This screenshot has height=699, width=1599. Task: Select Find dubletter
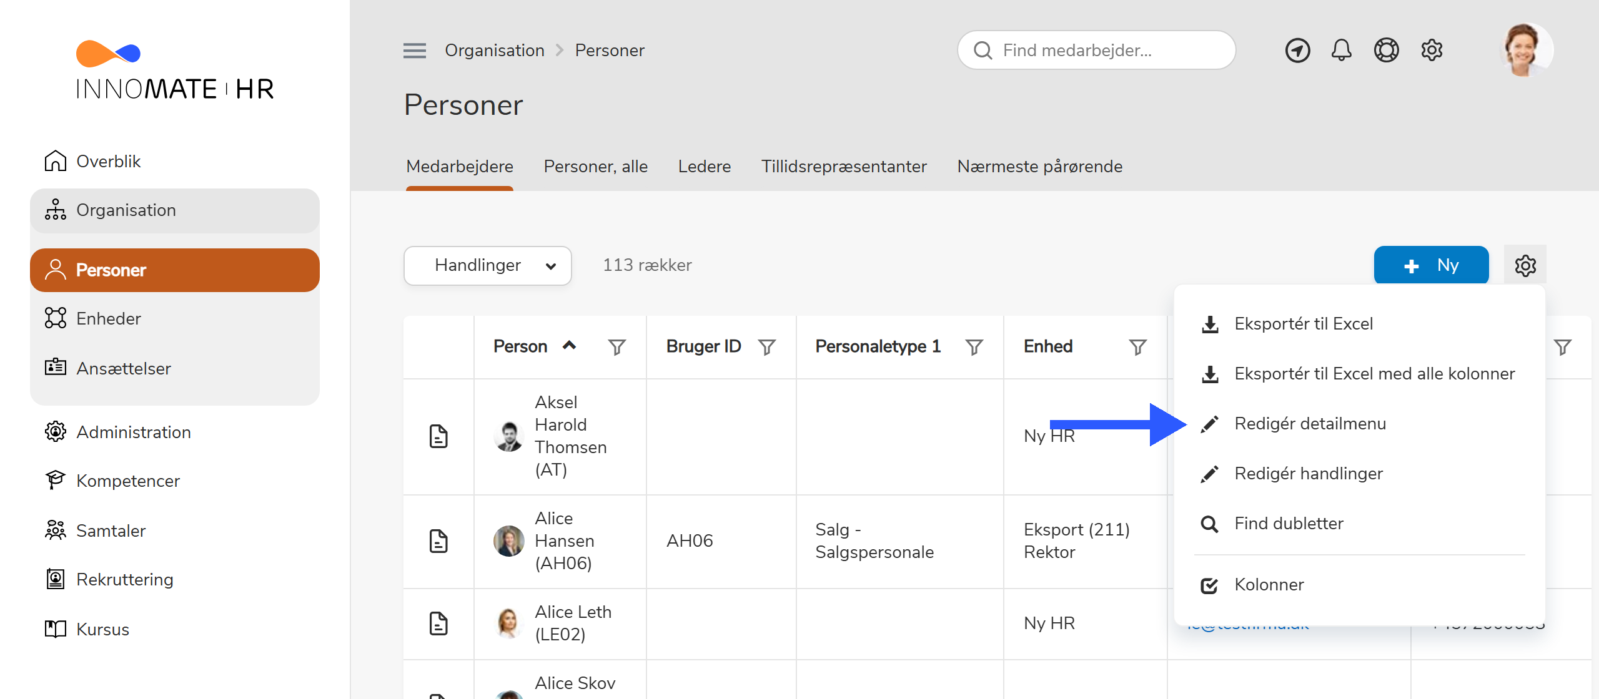click(x=1360, y=524)
